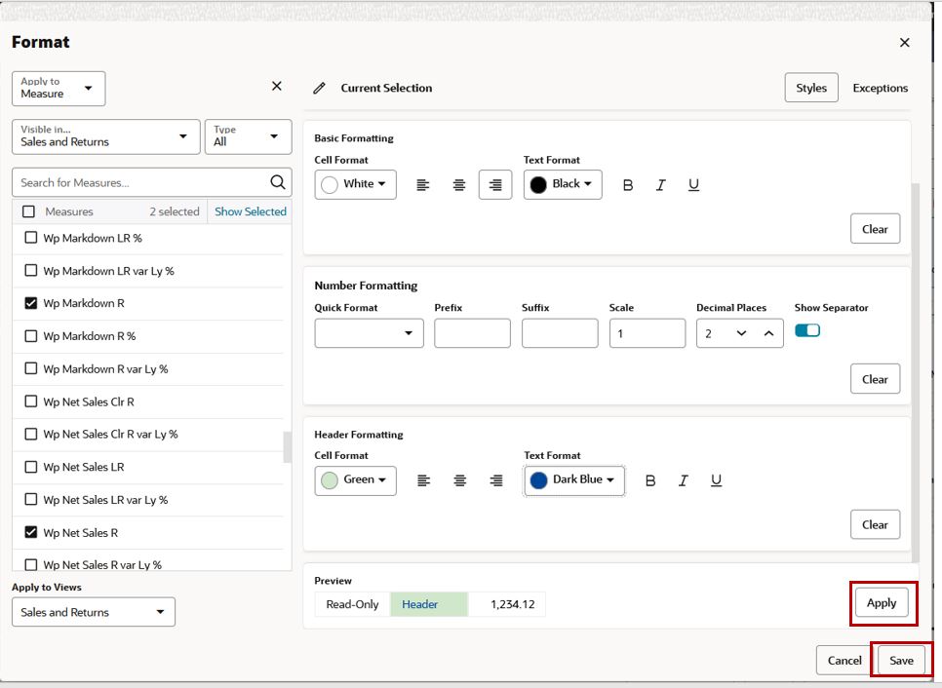Underline text in Header Formatting
942x688 pixels.
716,480
